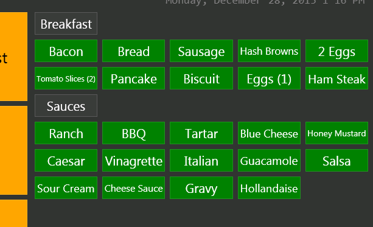Add Tartar sauce
The image size is (373, 227).
click(201, 133)
